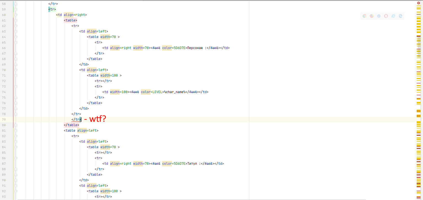This screenshot has width=423, height=200.
Task: Place cursor on the Персонаж : text
Action: click(x=197, y=48)
